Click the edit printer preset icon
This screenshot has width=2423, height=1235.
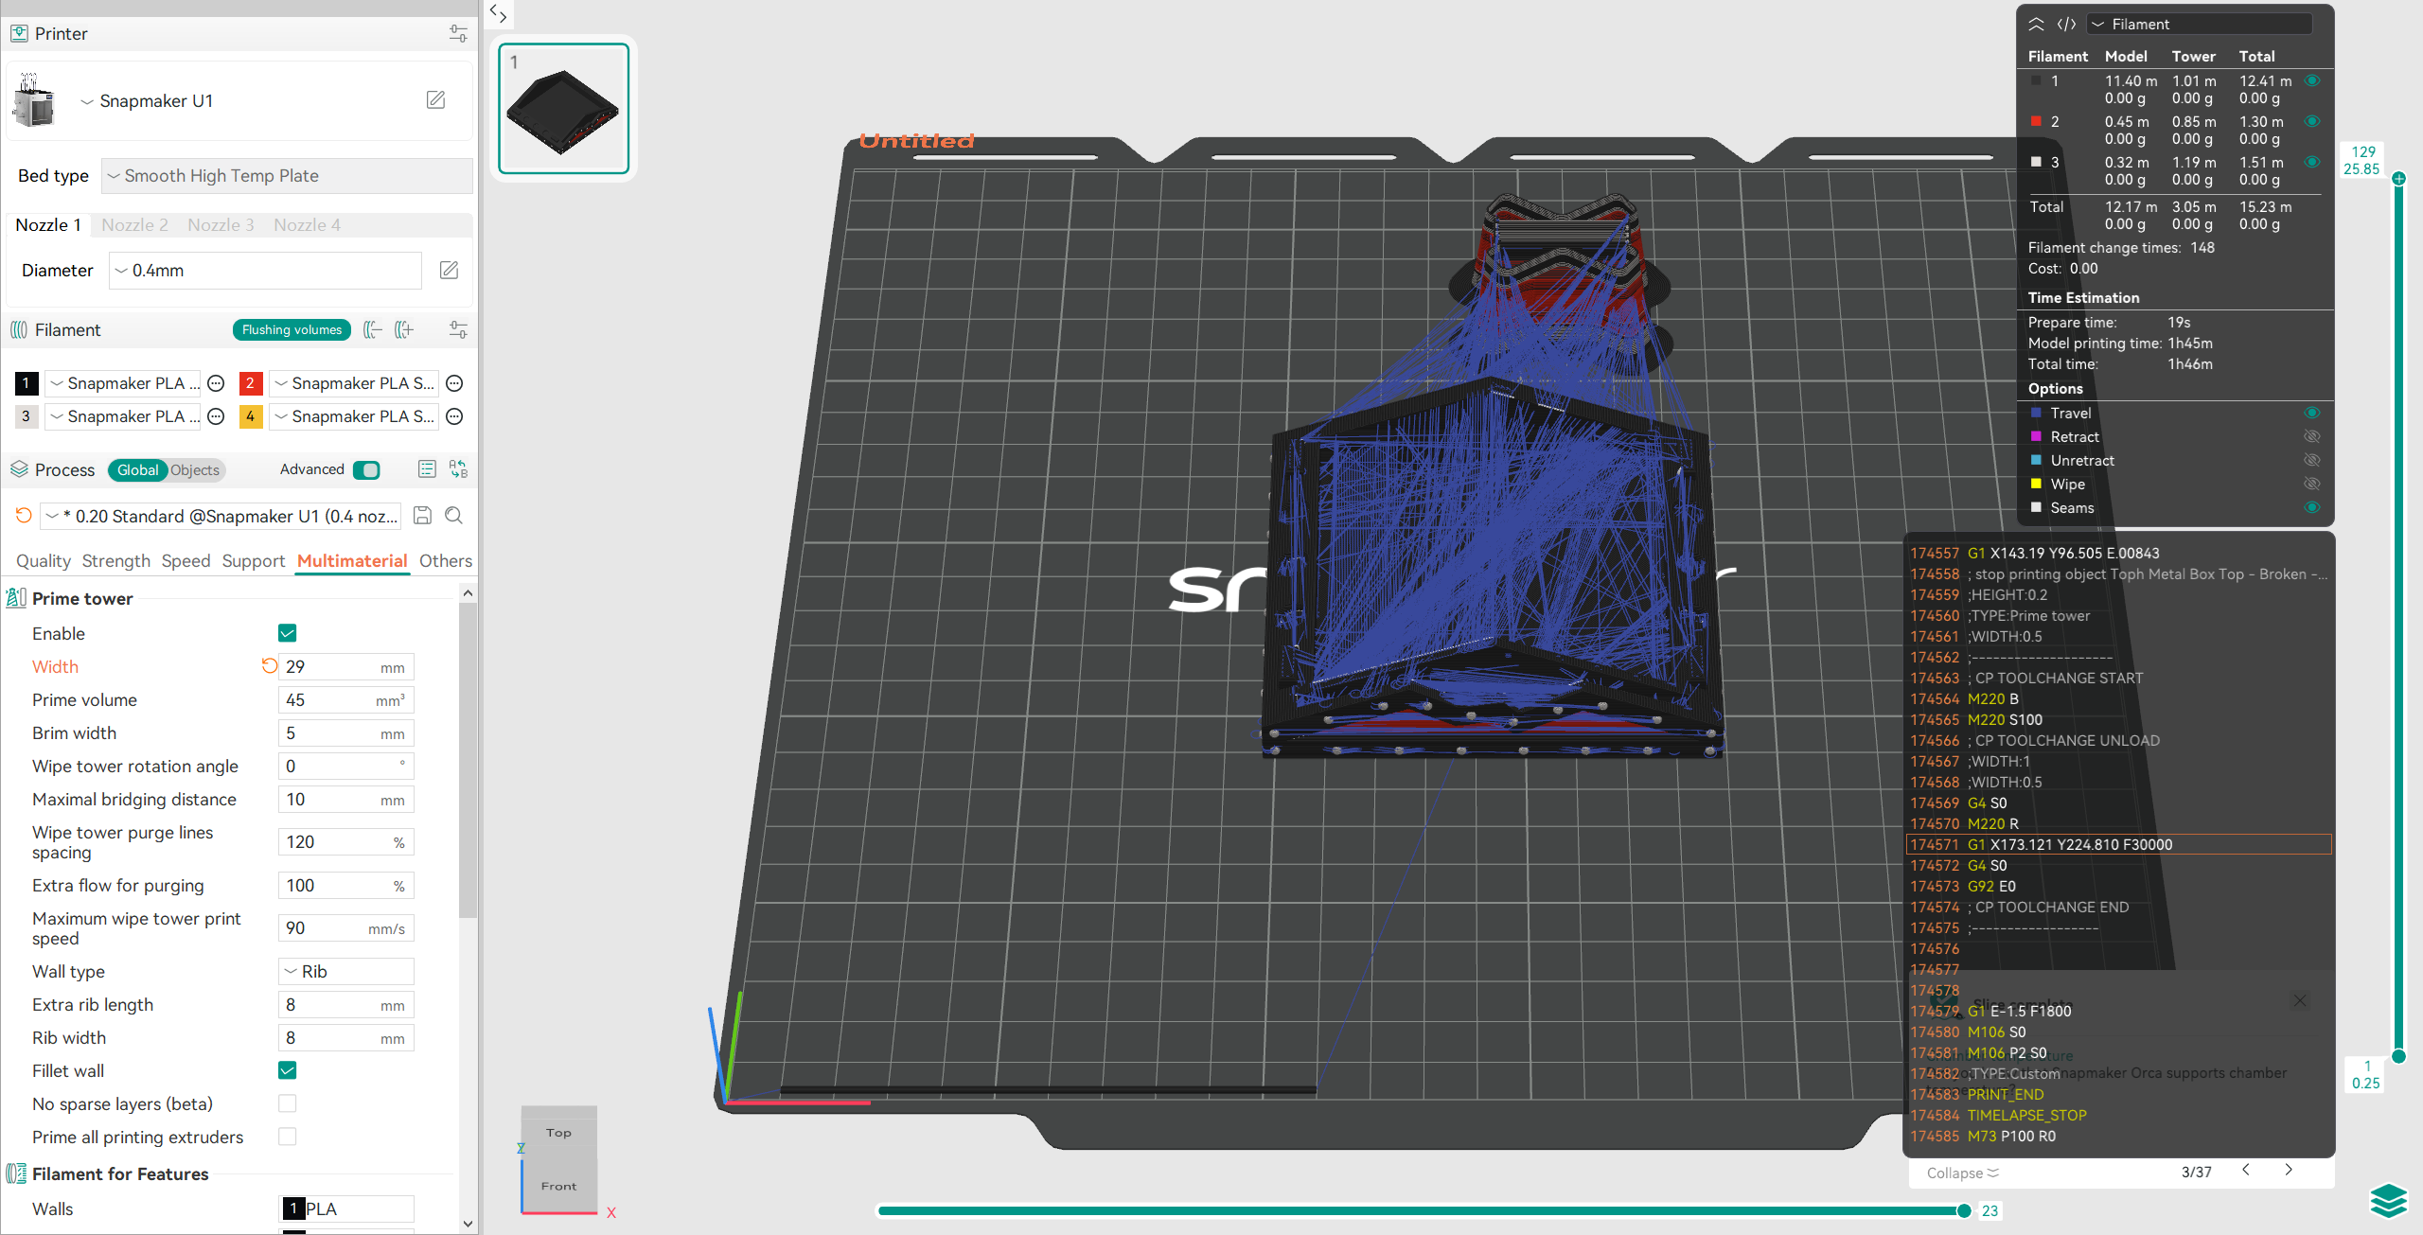pos(435,100)
